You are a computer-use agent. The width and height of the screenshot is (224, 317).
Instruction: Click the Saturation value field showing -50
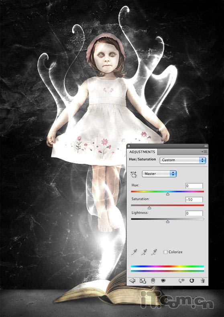(x=194, y=200)
